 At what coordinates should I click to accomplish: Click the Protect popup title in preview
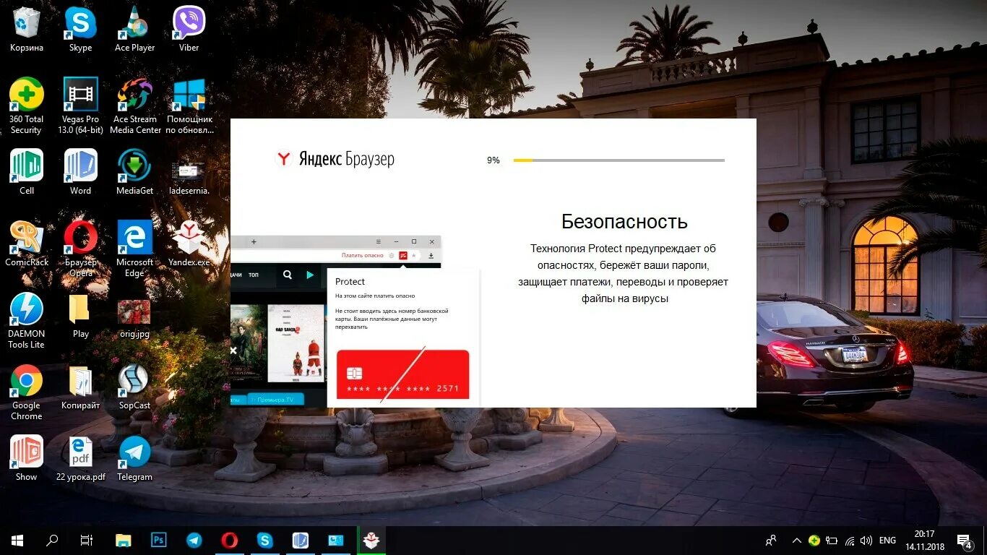click(x=350, y=282)
